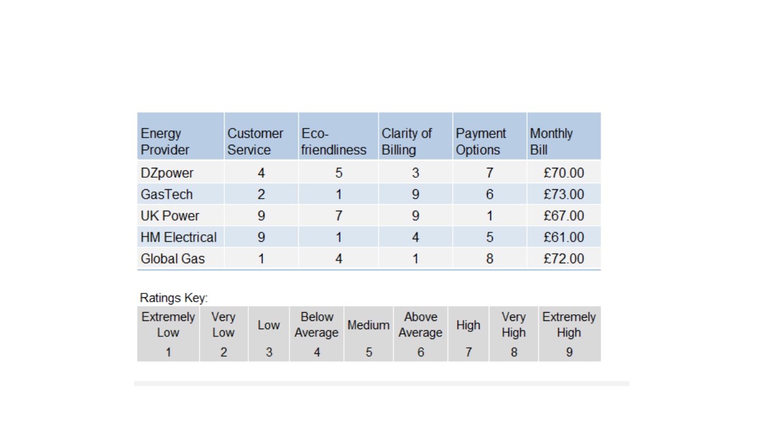The width and height of the screenshot is (764, 441).
Task: Select the HM Electrical provider cell
Action: tap(180, 237)
